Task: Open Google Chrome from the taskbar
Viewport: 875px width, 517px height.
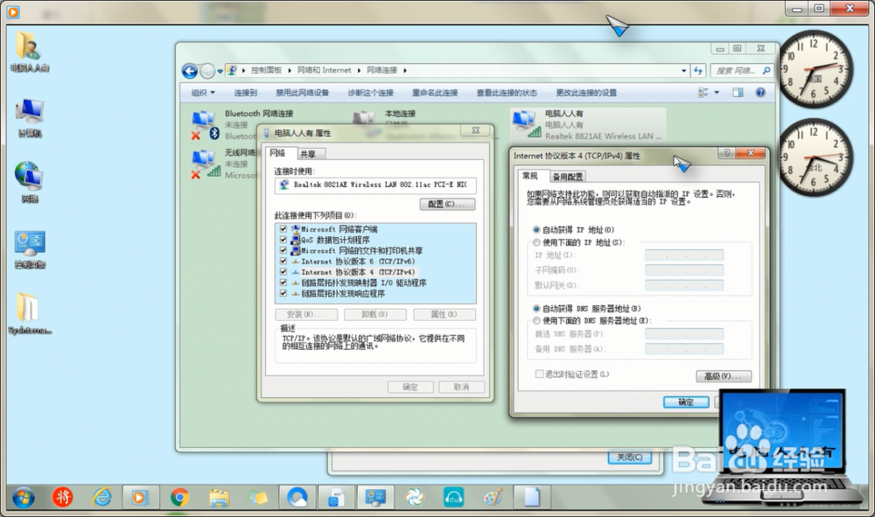Action: click(x=179, y=497)
